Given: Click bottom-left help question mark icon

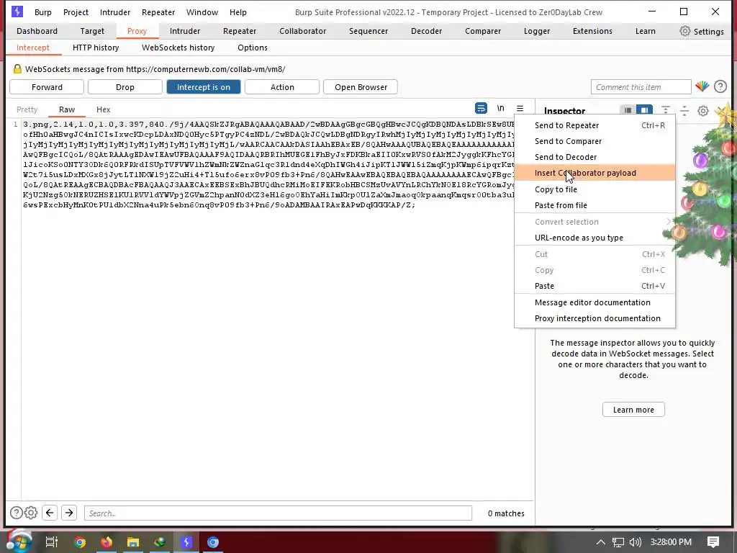Looking at the screenshot, I should coord(16,513).
